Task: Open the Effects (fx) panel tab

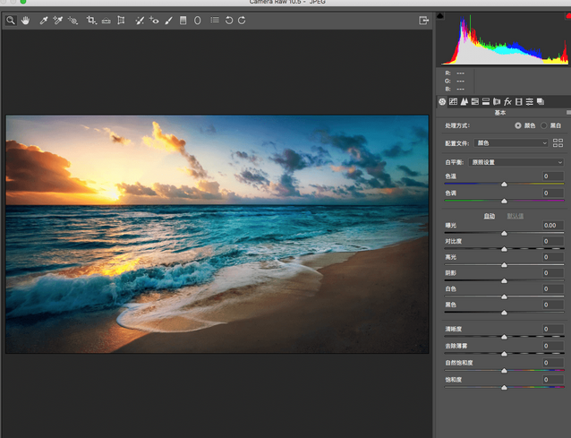Action: [507, 102]
